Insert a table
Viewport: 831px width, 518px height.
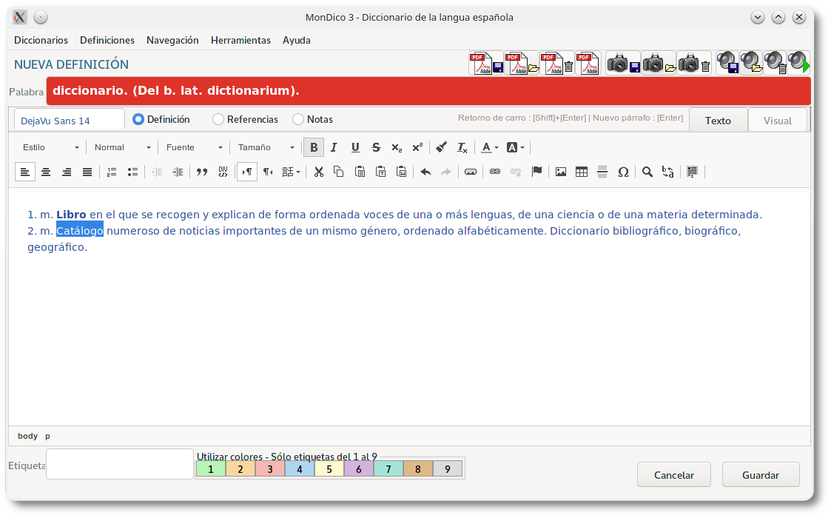click(x=582, y=172)
